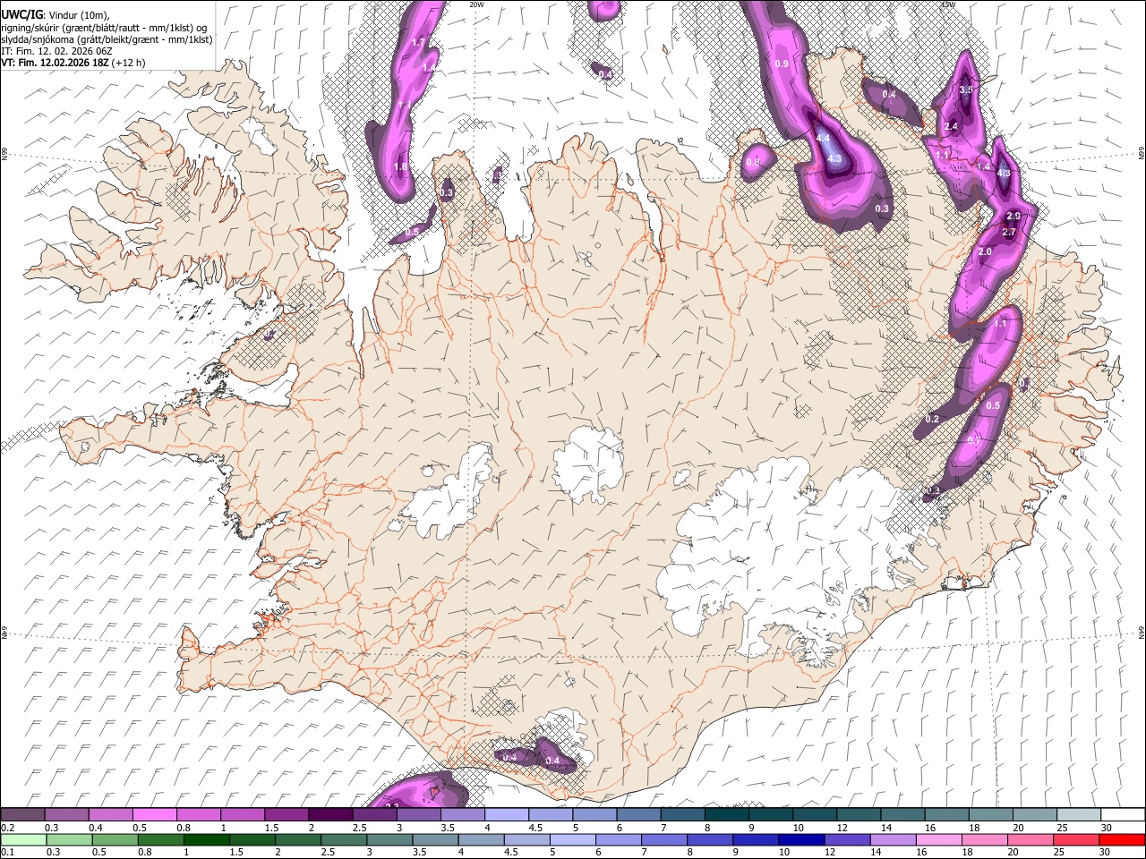Click the '15W' longitude label at top

947,4
